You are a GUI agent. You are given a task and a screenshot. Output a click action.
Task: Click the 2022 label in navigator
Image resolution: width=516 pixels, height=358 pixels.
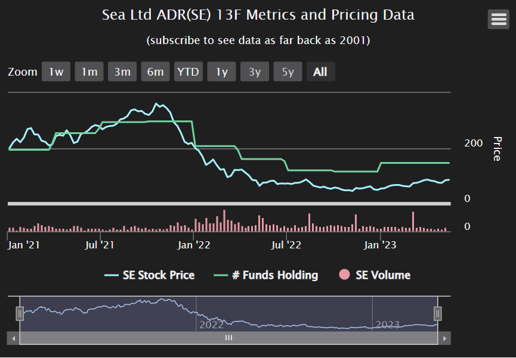click(x=211, y=325)
